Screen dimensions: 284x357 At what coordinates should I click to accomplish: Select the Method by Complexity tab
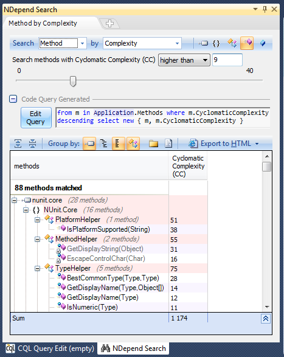tap(43, 23)
